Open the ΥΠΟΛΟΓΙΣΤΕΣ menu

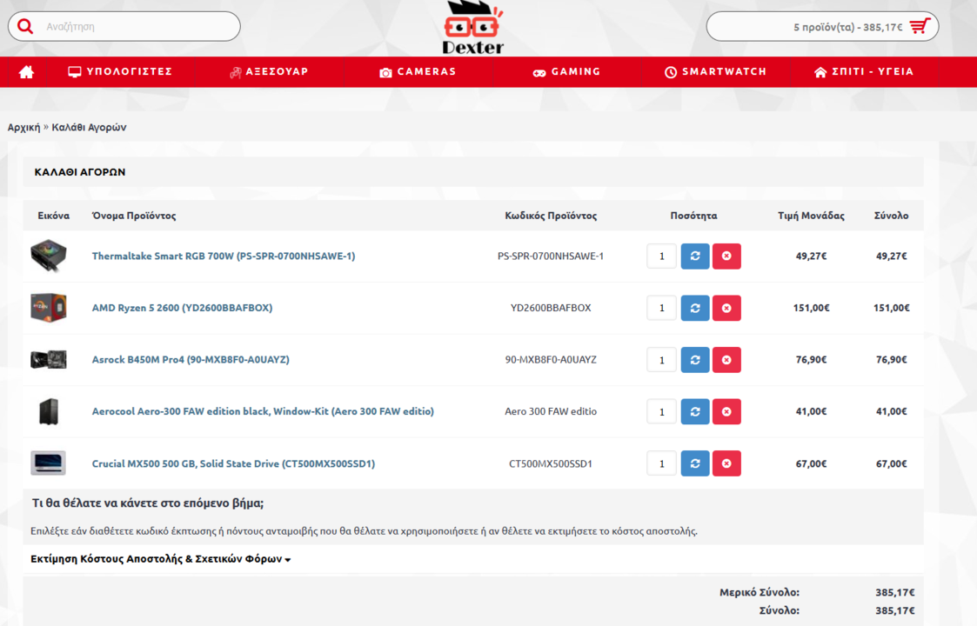[x=120, y=71]
